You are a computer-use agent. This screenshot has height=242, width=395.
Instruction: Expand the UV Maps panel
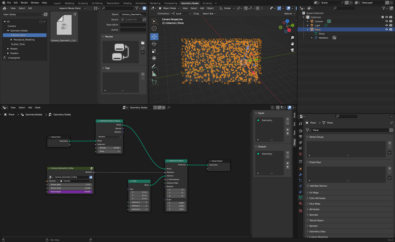(314, 192)
